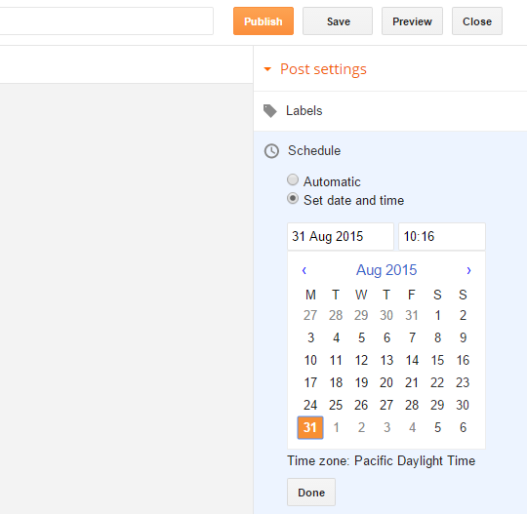The height and width of the screenshot is (514, 527).
Task: Select the Set date and time option
Action: [293, 199]
